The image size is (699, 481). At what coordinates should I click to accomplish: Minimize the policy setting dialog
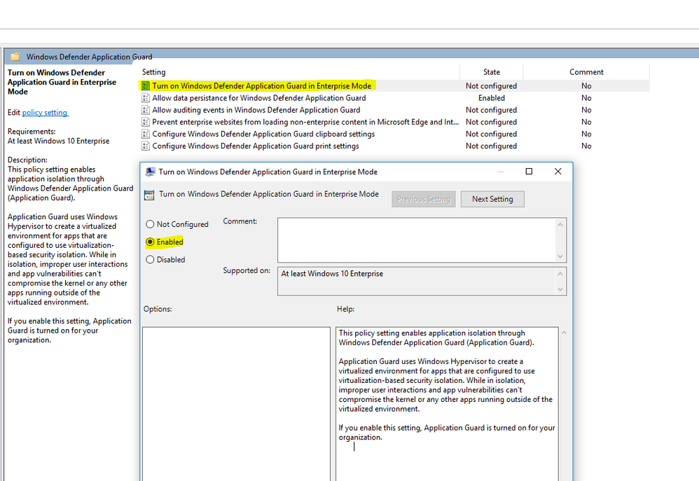click(x=500, y=171)
